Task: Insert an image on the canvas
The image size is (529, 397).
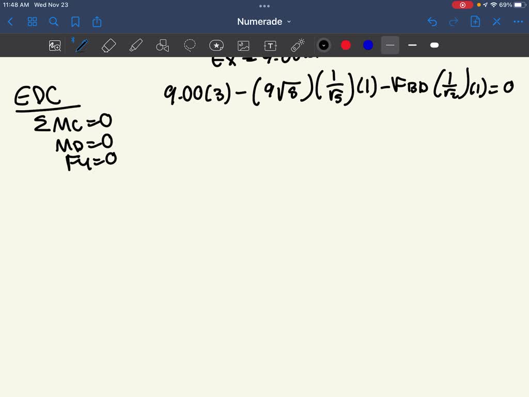Action: [243, 45]
